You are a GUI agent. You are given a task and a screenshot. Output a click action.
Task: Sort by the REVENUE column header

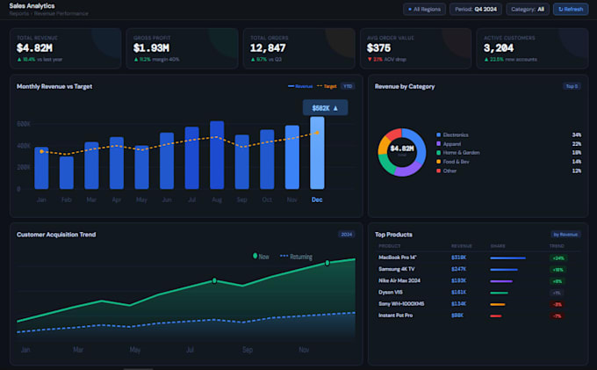point(462,246)
